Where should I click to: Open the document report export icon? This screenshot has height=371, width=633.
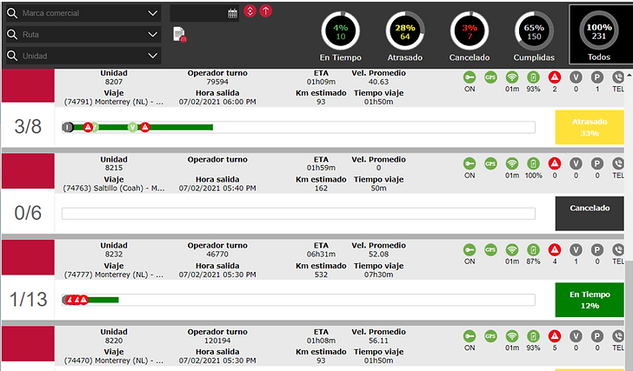click(x=180, y=35)
